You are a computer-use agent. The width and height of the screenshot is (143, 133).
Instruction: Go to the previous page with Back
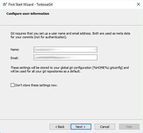point(60,127)
